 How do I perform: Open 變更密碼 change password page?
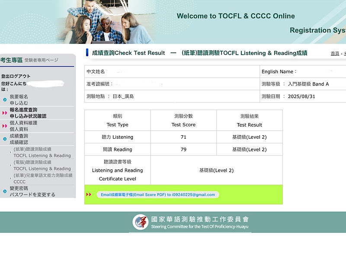click(x=32, y=192)
